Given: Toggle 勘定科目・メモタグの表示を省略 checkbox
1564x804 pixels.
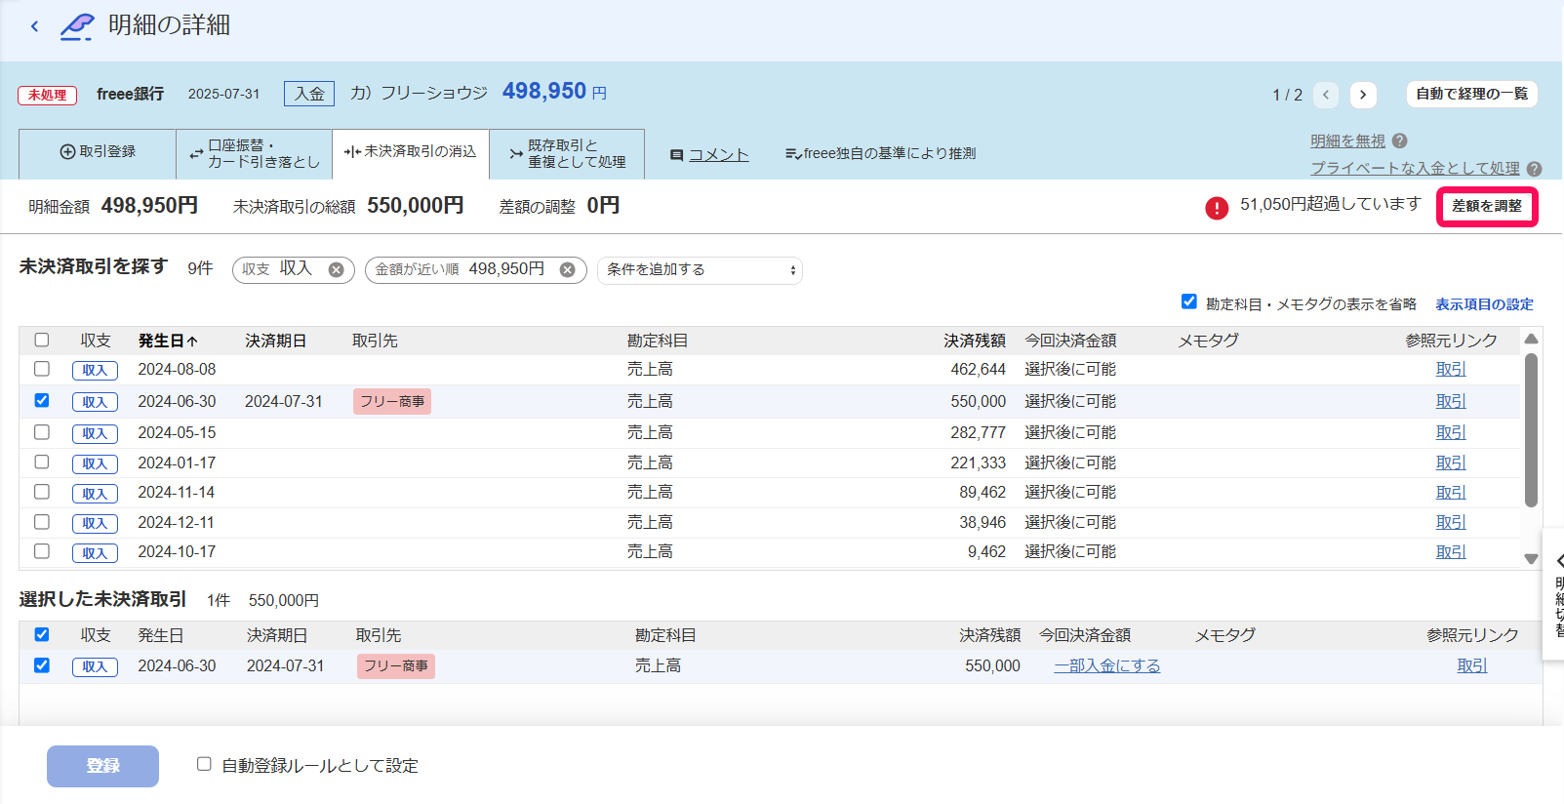Looking at the screenshot, I should click(x=1189, y=301).
